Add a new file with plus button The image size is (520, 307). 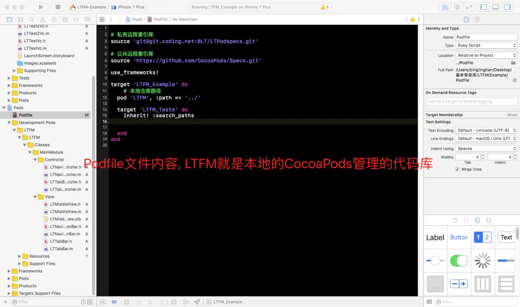click(5, 302)
